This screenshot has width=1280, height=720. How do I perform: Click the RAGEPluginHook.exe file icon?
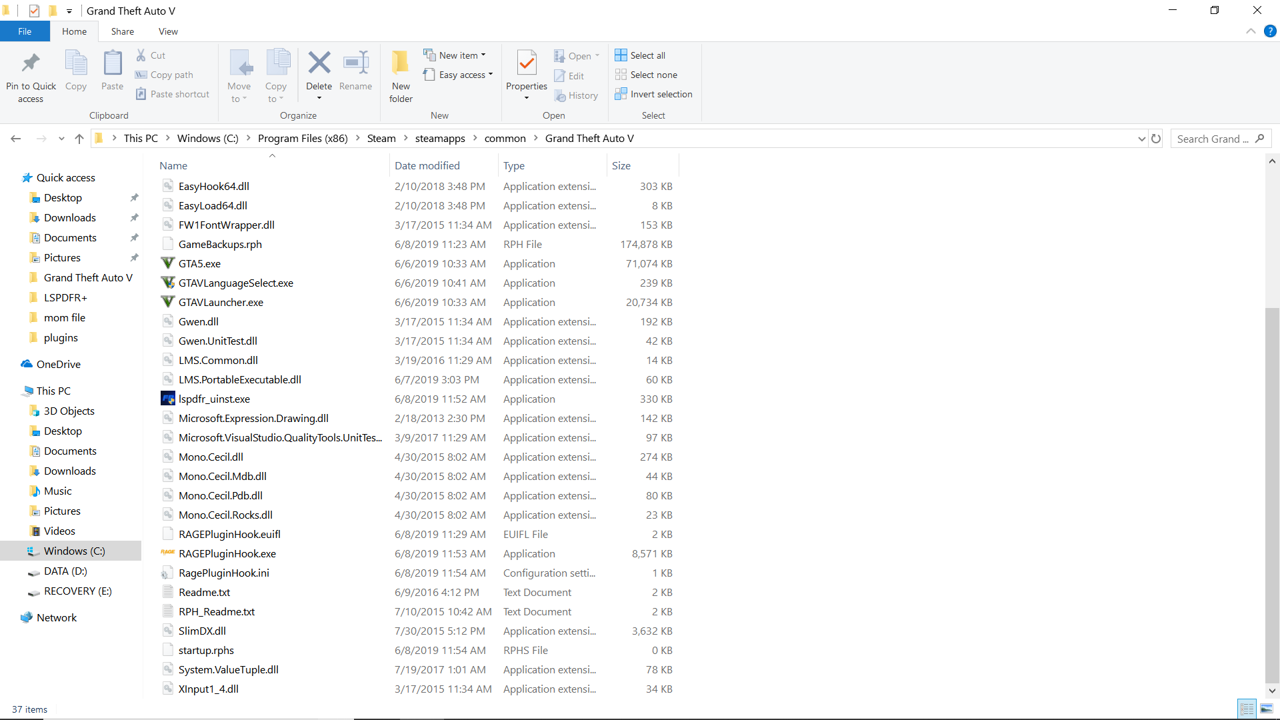tap(168, 553)
